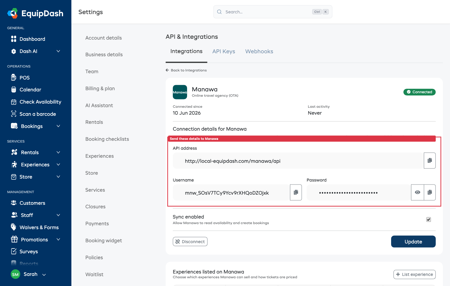Open Business details settings

coord(104,54)
